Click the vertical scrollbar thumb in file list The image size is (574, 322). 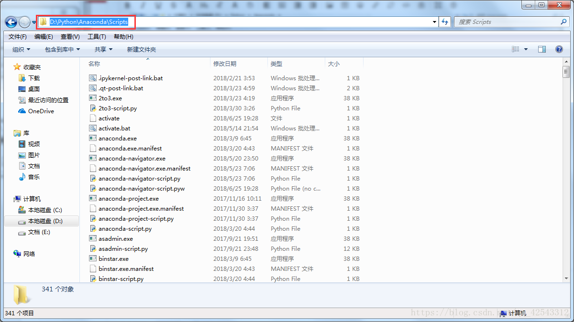click(566, 72)
